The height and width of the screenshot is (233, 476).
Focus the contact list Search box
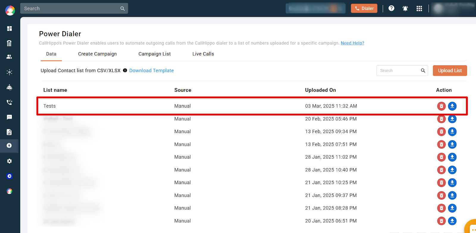click(402, 71)
